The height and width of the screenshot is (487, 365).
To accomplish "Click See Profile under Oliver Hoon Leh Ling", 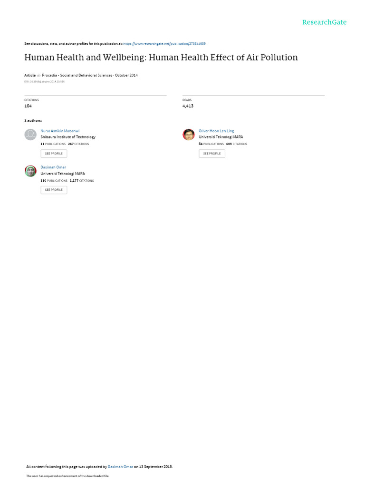I will (x=212, y=154).
